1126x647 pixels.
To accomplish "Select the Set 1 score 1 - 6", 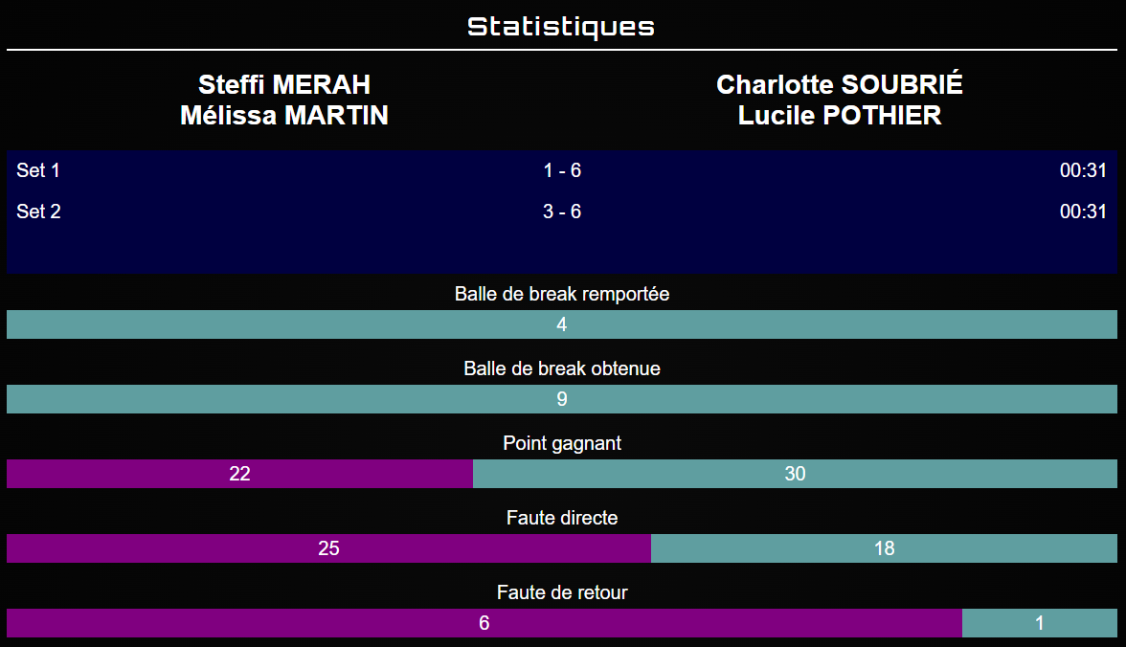I will click(562, 171).
